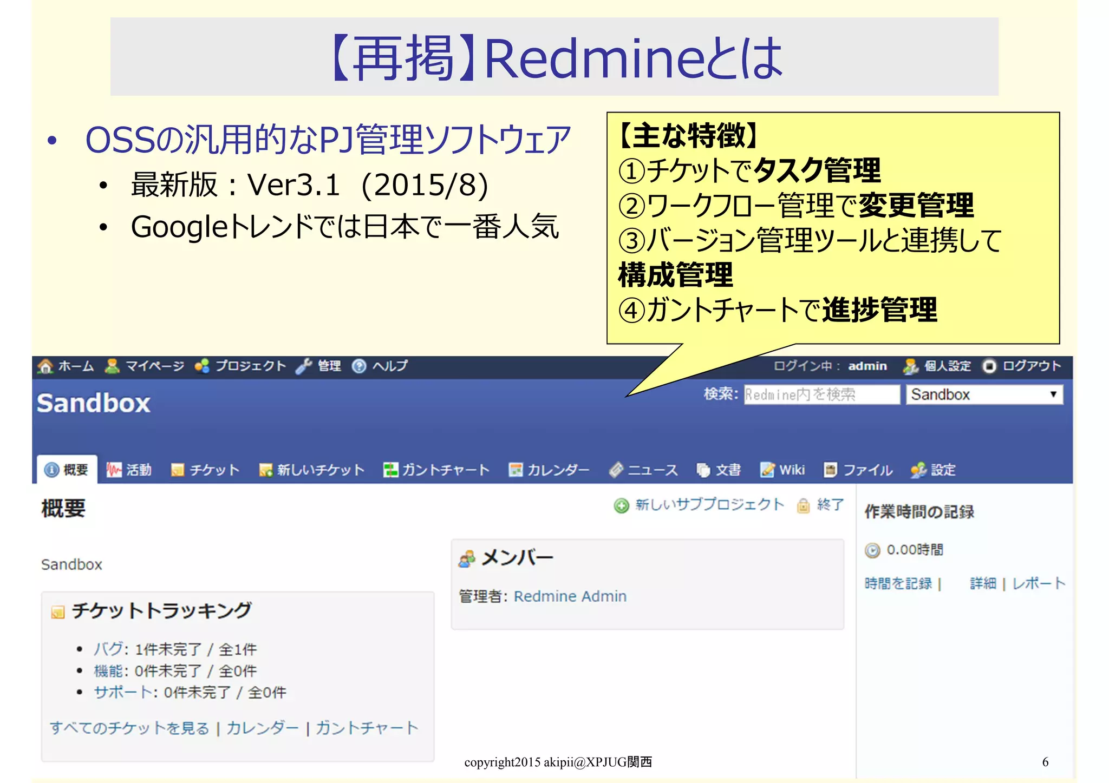Image resolution: width=1109 pixels, height=783 pixels.
Task: Click the home house icon
Action: point(46,366)
